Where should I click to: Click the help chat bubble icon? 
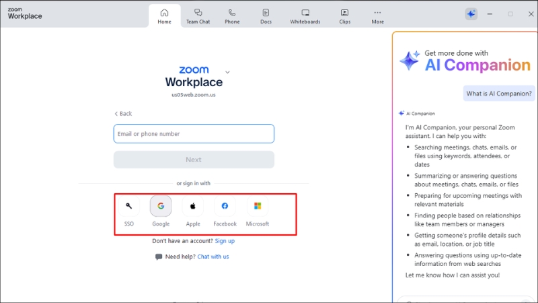tap(159, 257)
